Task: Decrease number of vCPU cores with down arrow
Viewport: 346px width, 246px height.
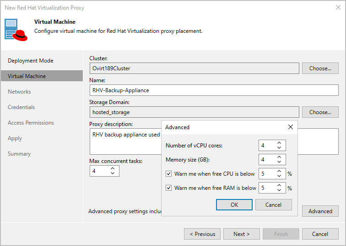Action: click(279, 147)
